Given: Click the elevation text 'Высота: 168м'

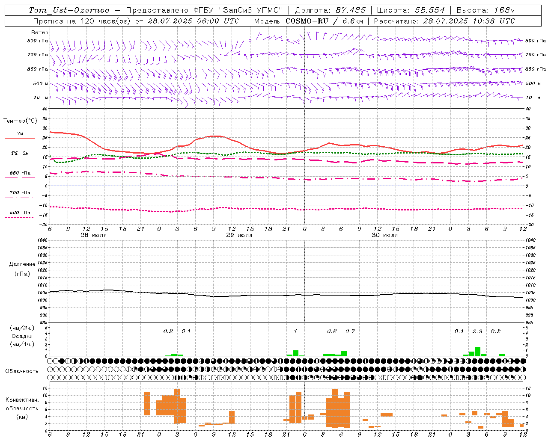Looking at the screenshot, I should 485,10.
